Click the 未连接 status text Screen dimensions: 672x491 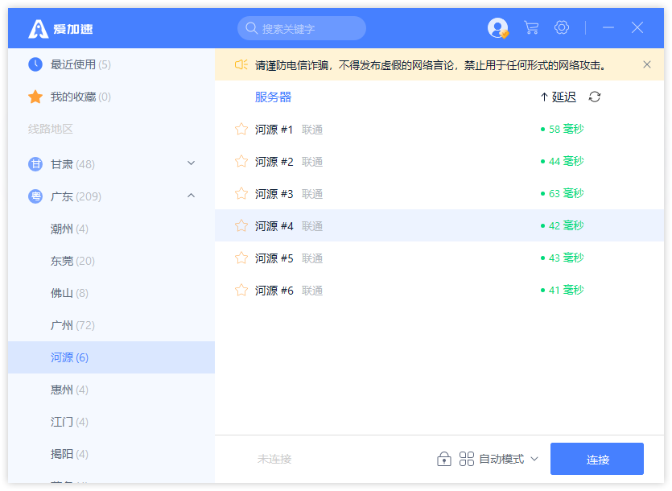(274, 459)
